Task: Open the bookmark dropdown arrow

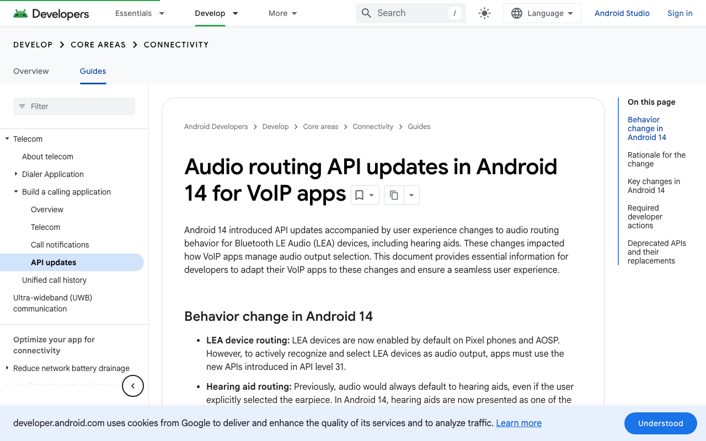Action: pos(372,195)
